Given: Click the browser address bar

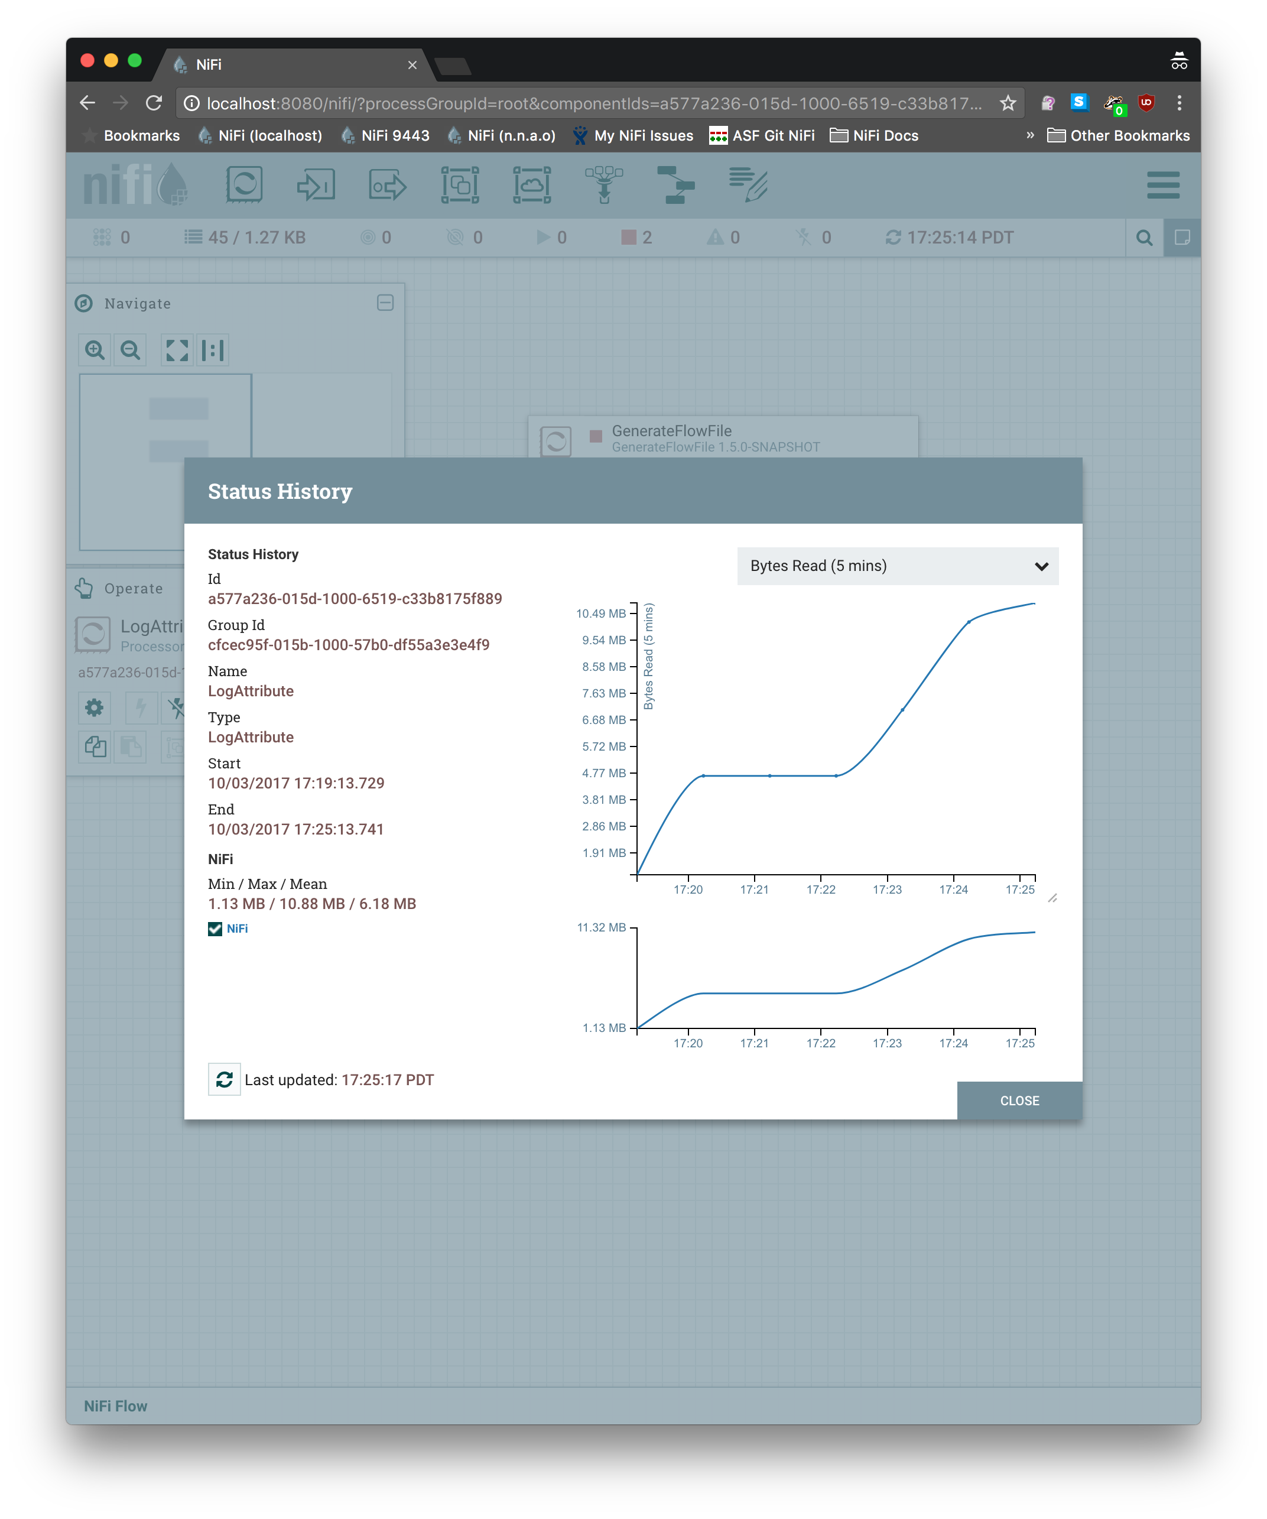Looking at the screenshot, I should (x=593, y=103).
